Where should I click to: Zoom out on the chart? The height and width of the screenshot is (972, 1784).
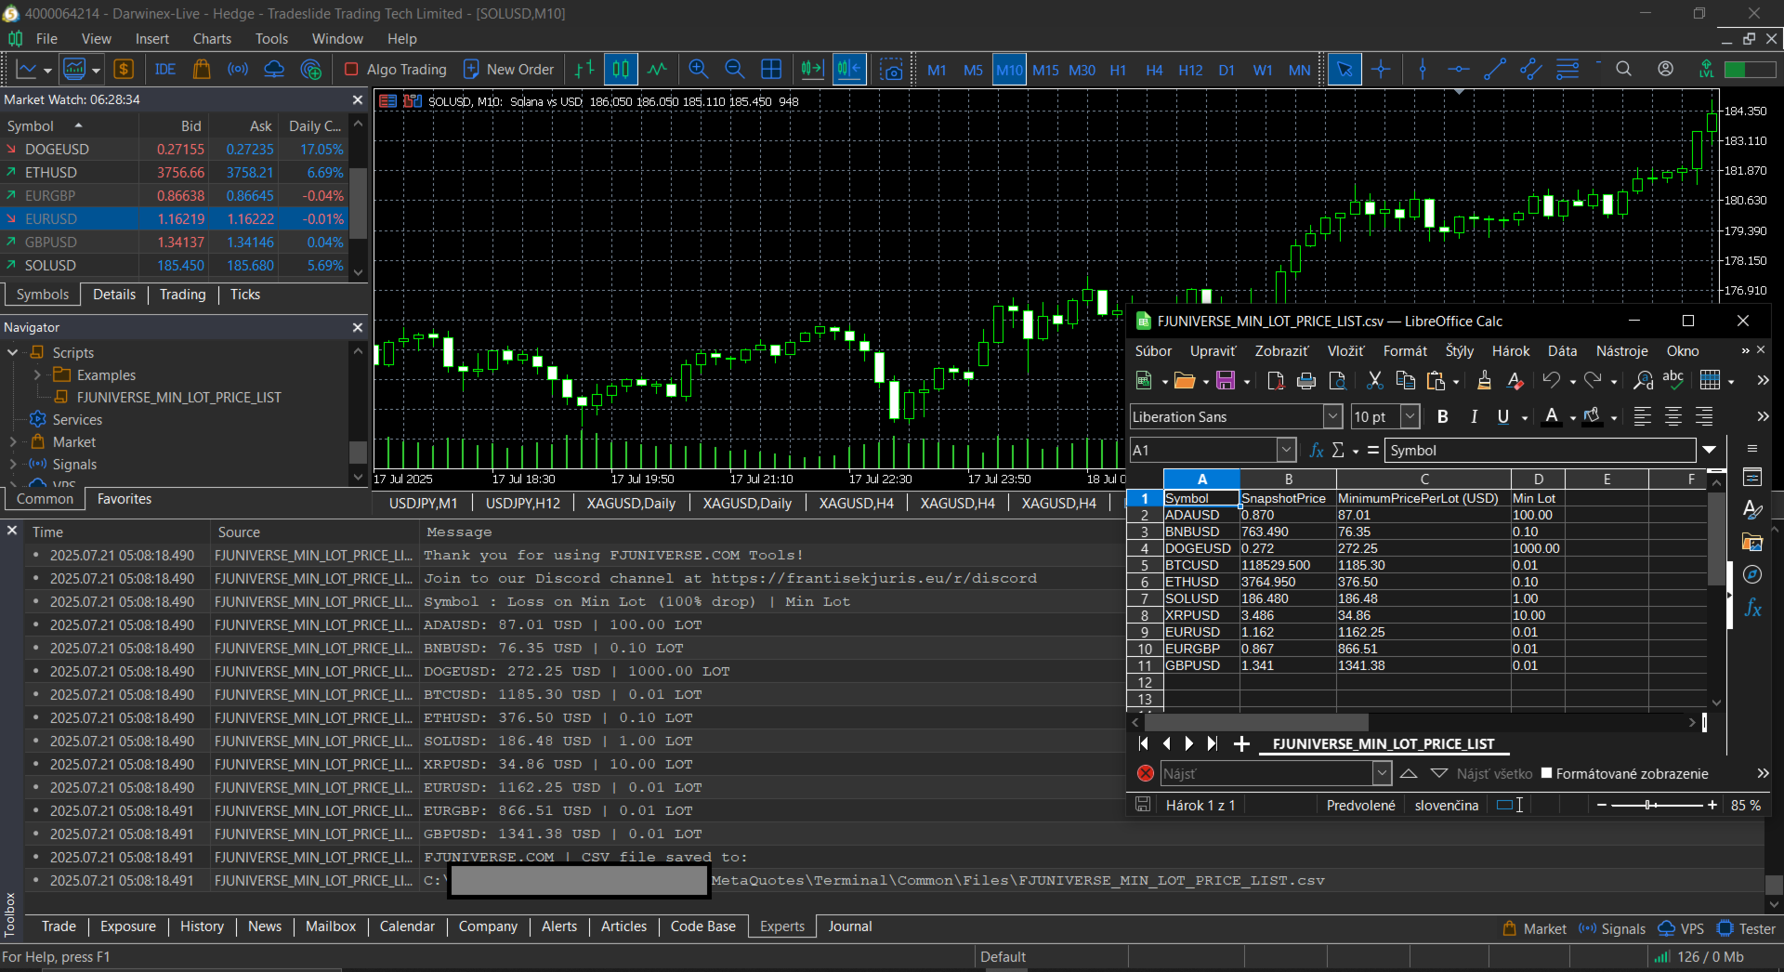click(x=735, y=70)
